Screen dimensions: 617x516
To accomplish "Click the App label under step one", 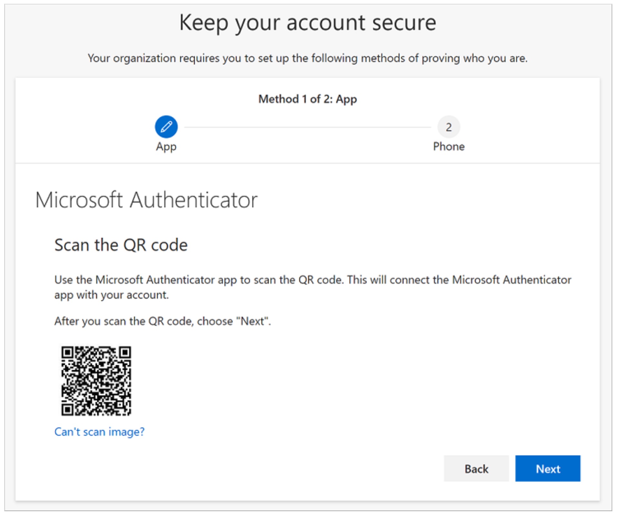I will (166, 147).
